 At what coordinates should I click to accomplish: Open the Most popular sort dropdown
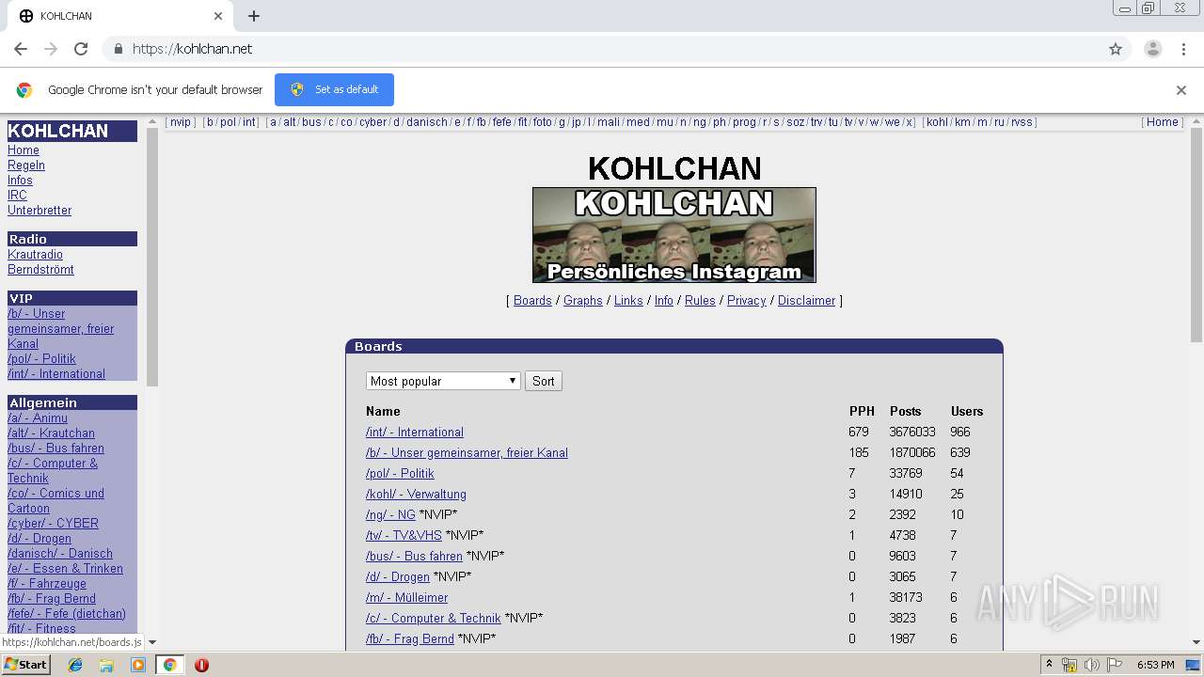click(x=443, y=381)
